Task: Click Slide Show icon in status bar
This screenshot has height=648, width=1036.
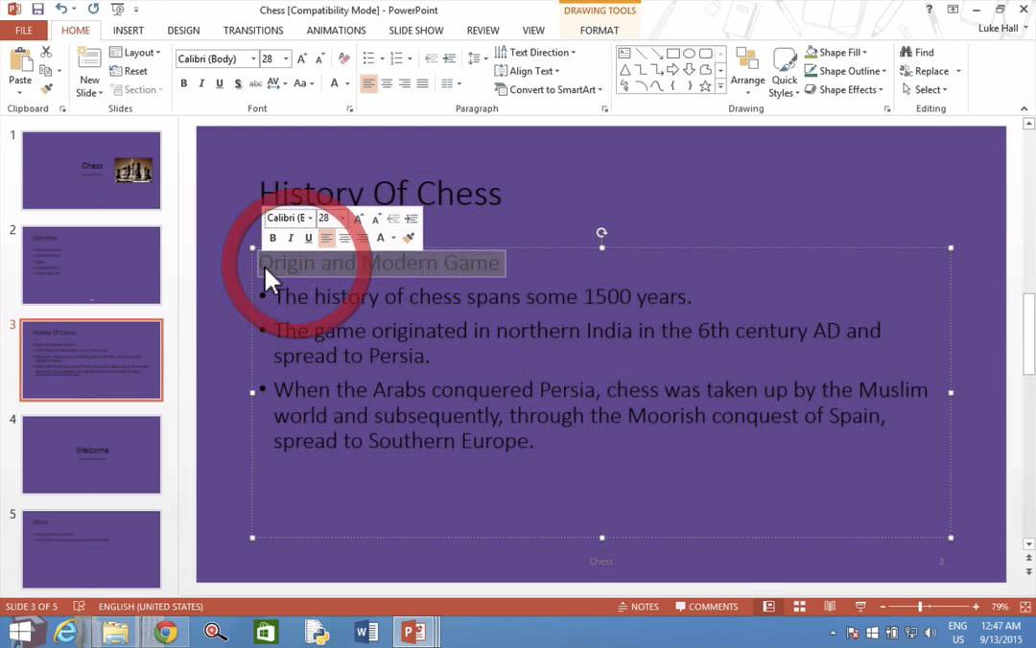Action: click(860, 607)
